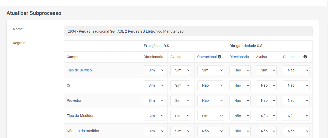Open Provedor Exibição Direcionada dropdown
The image size is (328, 138).
pyautogui.click(x=154, y=100)
